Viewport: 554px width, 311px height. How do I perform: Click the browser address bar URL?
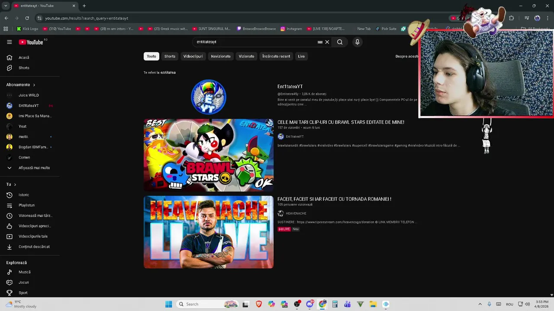click(x=87, y=18)
